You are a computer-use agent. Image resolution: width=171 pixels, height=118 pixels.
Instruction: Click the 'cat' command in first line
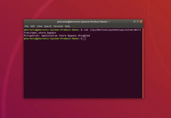point(86,30)
